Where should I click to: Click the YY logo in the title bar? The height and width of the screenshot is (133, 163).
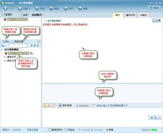3,3
